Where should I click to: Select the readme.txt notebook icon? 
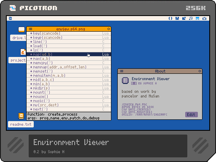point(21,116)
